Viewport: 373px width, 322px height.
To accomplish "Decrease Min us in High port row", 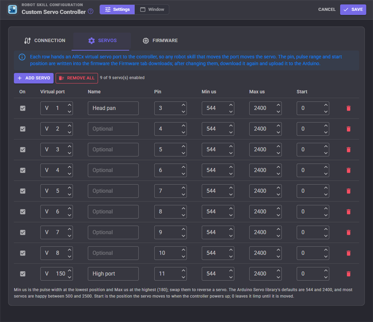I will [x=231, y=278].
